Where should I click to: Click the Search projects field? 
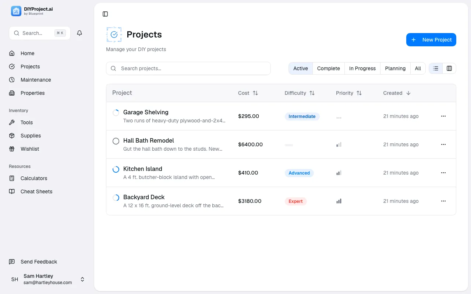188,68
